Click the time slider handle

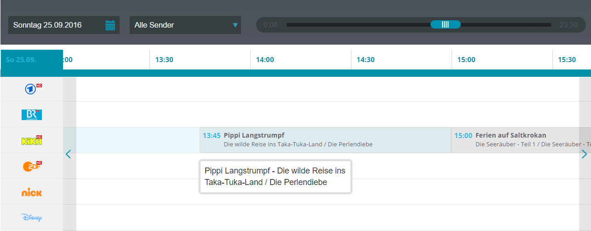[445, 25]
